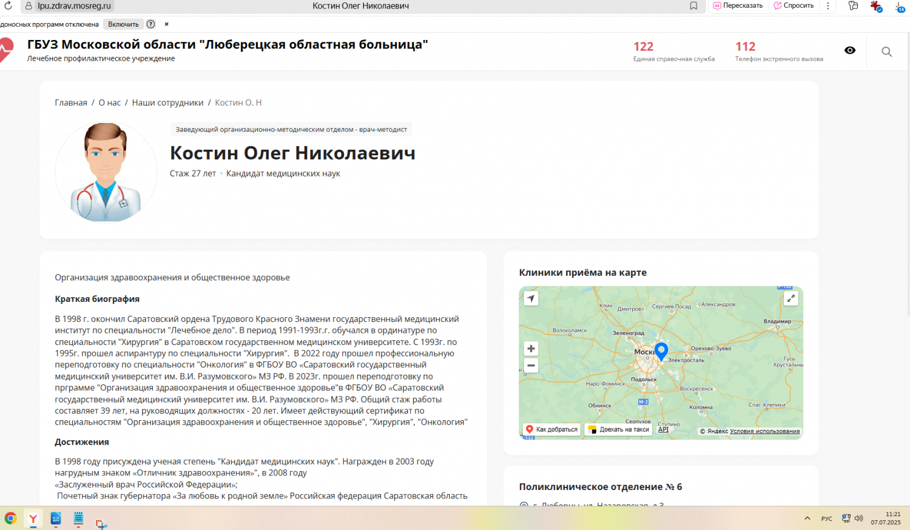Click the Спросить button
The image size is (910, 530).
tap(794, 5)
